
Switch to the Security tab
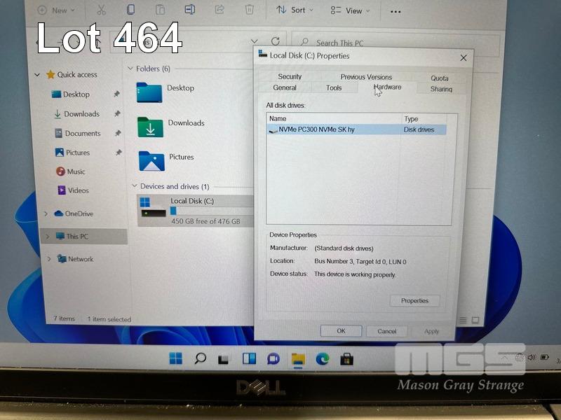click(290, 77)
